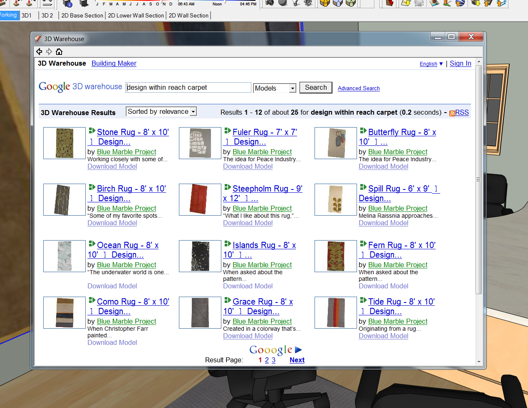Viewport: 528px width, 408px height.
Task: Switch to 2D Lower Wall Section tab
Action: tap(136, 15)
